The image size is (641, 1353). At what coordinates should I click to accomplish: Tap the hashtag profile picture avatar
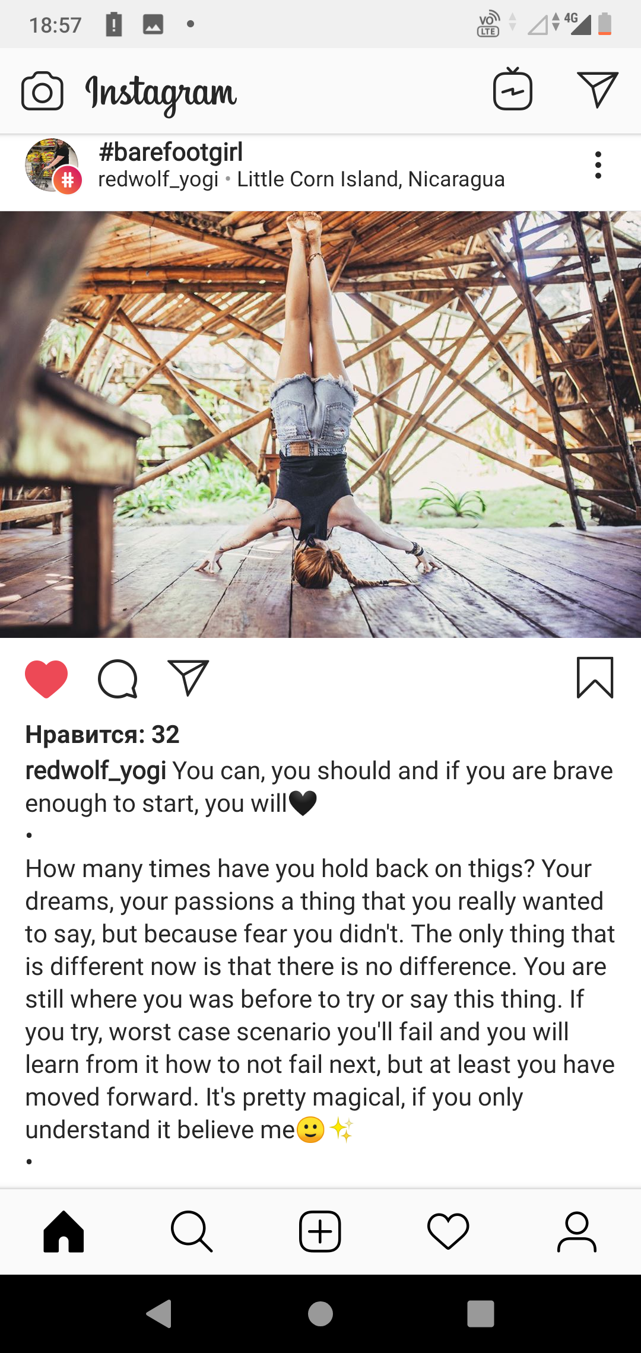click(52, 166)
